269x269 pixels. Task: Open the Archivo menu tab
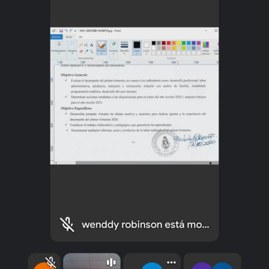coord(56,37)
